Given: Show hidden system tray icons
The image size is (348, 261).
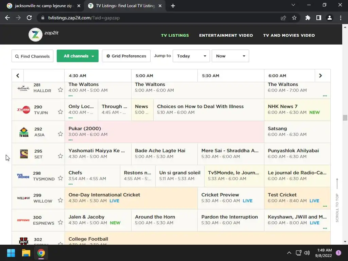Looking at the screenshot, I should 289,253.
